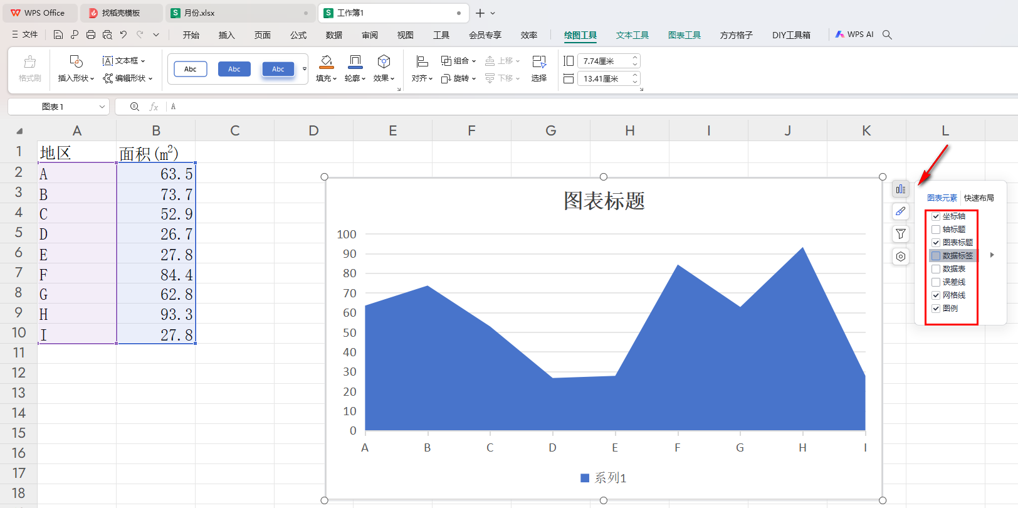1018x508 pixels.
Task: Check the 轴标题 axis title checkbox
Action: tap(936, 230)
